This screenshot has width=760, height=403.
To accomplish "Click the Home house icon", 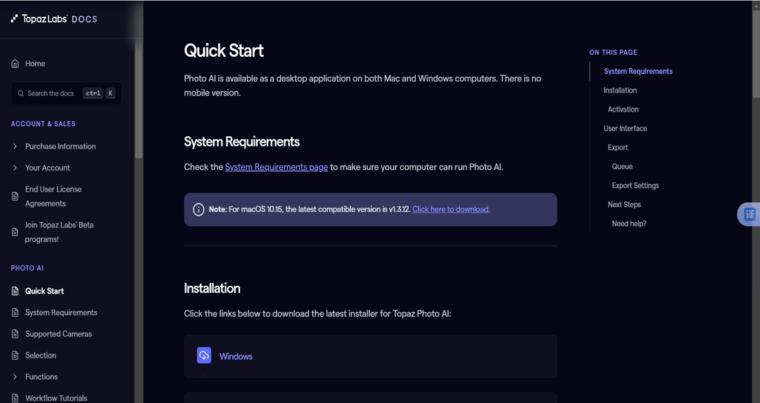I will (15, 64).
